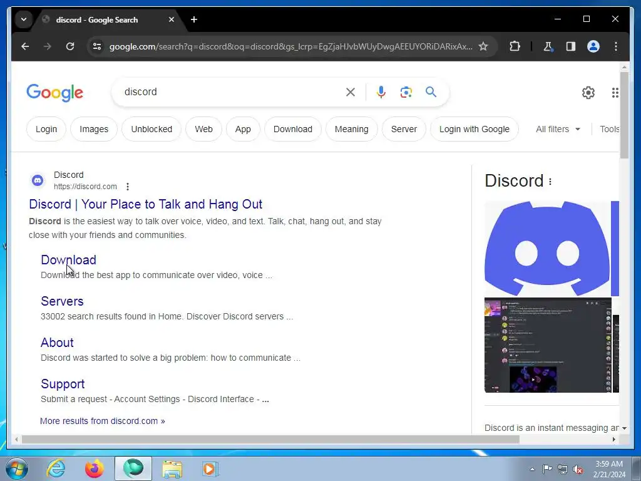Launch Firefox from the taskbar
The width and height of the screenshot is (641, 481).
tap(95, 468)
